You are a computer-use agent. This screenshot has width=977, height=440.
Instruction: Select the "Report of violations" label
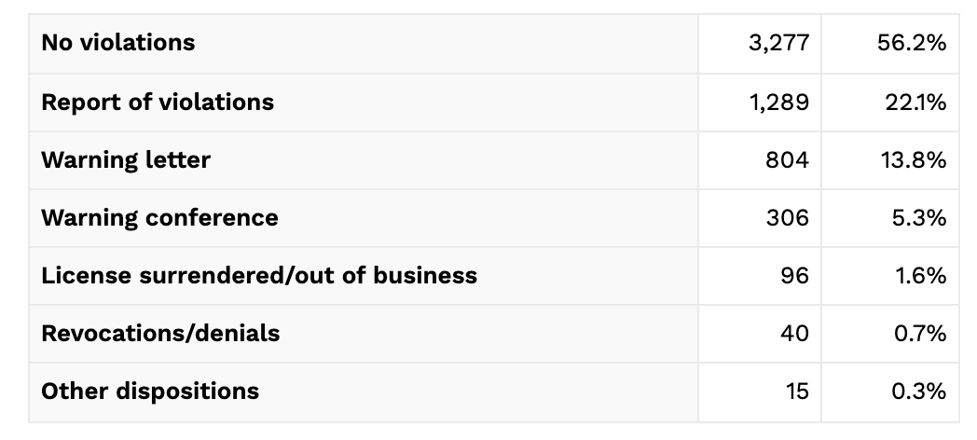pyautogui.click(x=158, y=102)
